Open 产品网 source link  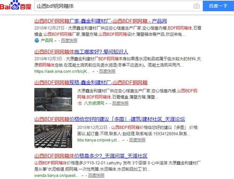coord(47,41)
